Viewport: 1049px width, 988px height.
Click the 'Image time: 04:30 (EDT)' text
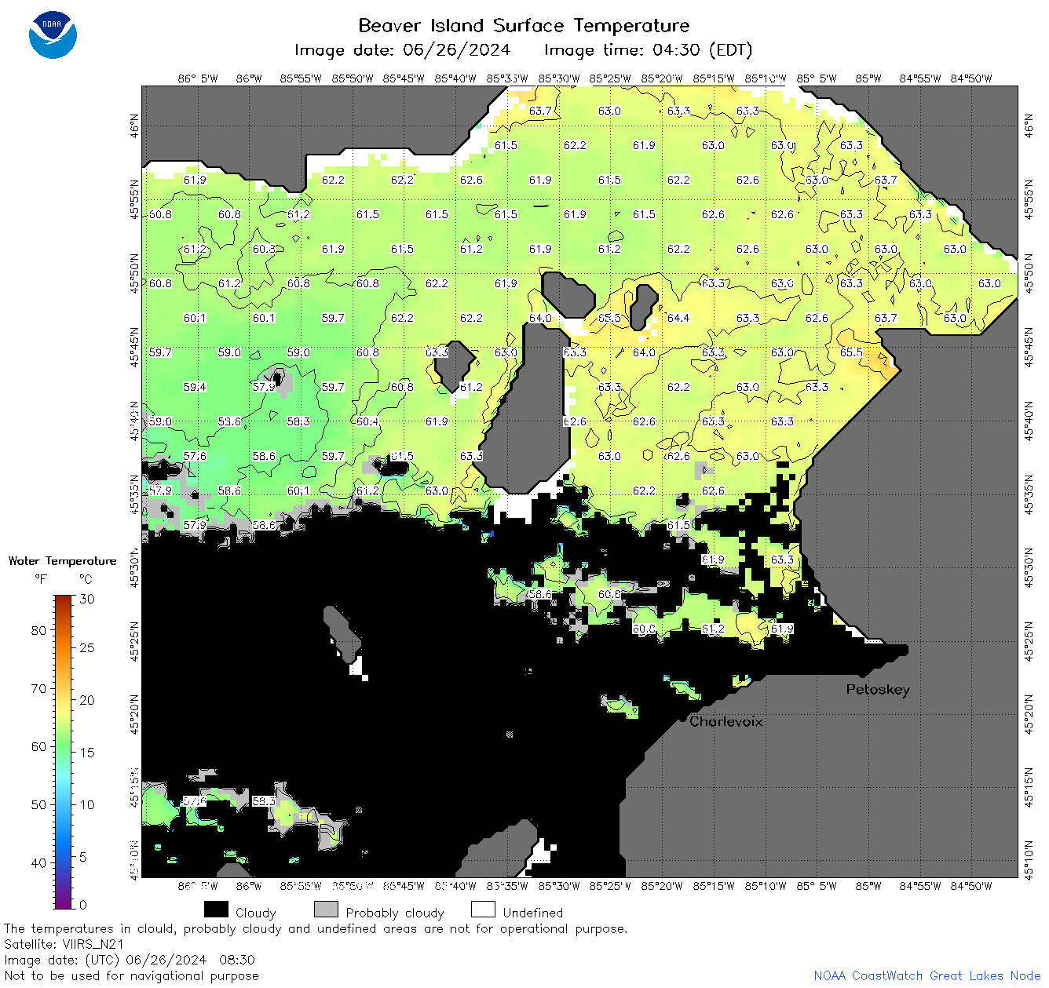pos(648,50)
